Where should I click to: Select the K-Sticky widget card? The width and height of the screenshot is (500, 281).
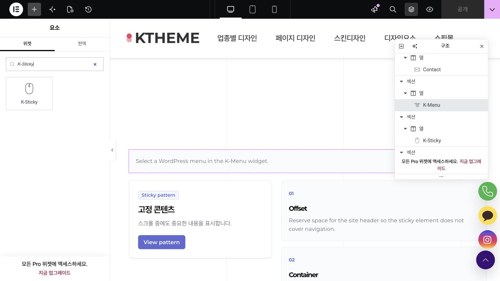point(29,94)
